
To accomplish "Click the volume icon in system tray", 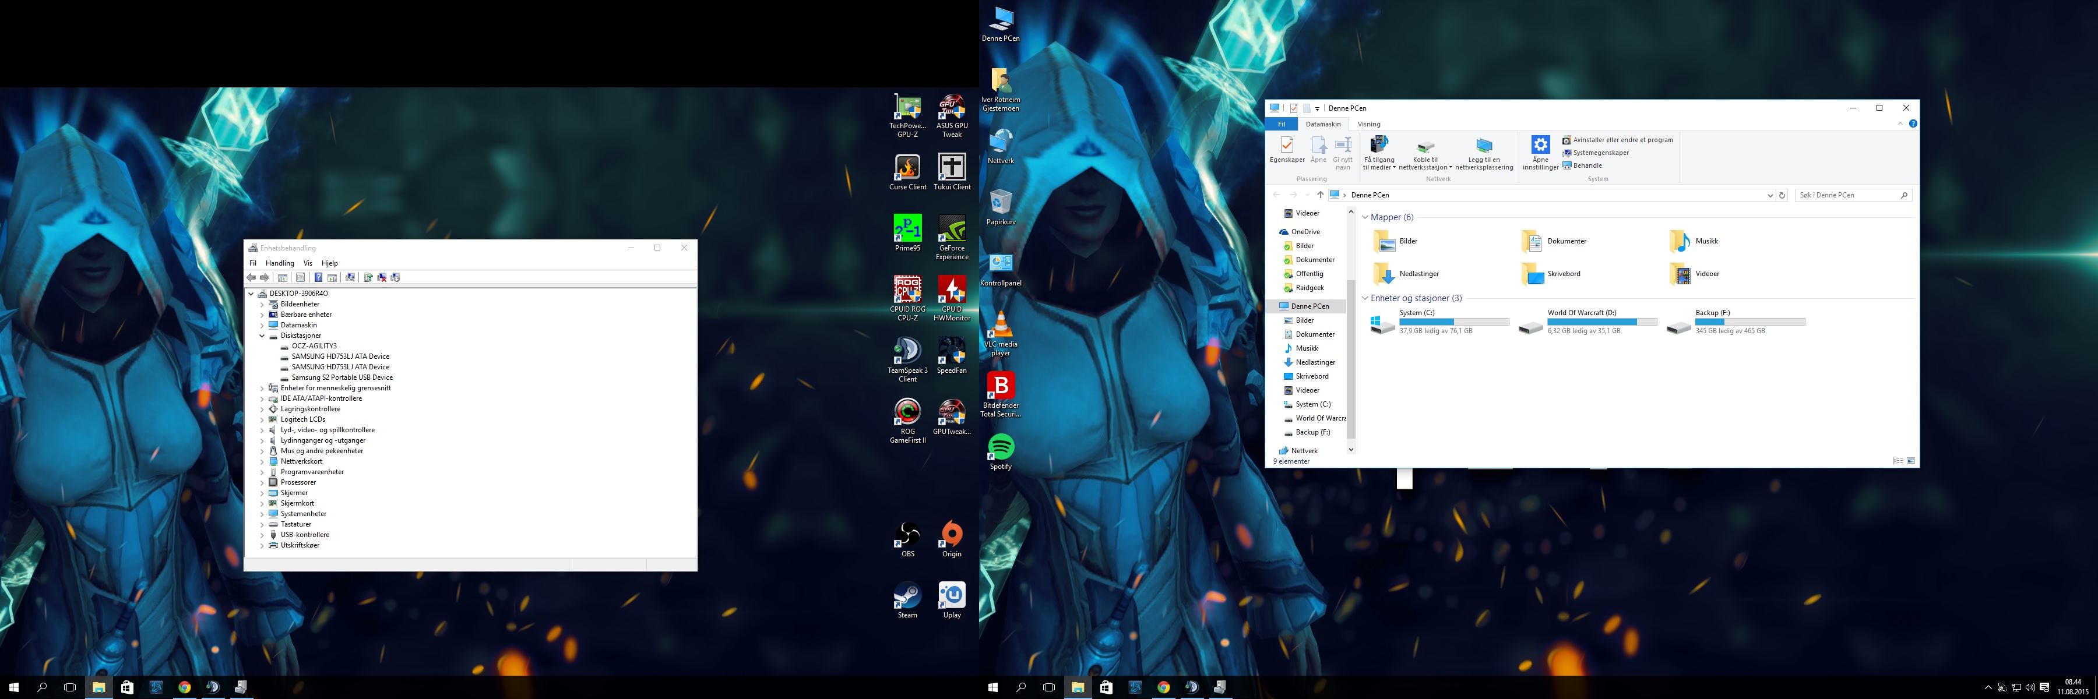I will [x=2030, y=687].
